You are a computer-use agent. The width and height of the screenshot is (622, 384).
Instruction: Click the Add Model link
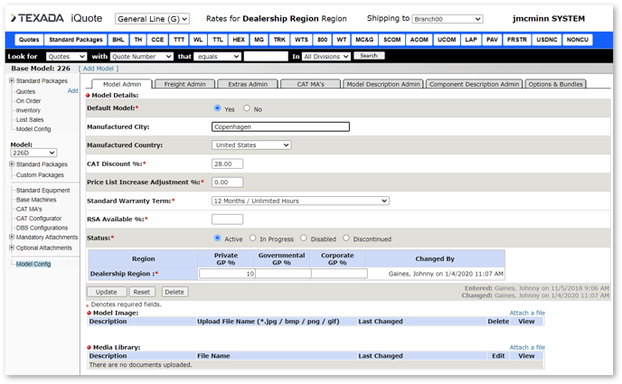(x=98, y=69)
